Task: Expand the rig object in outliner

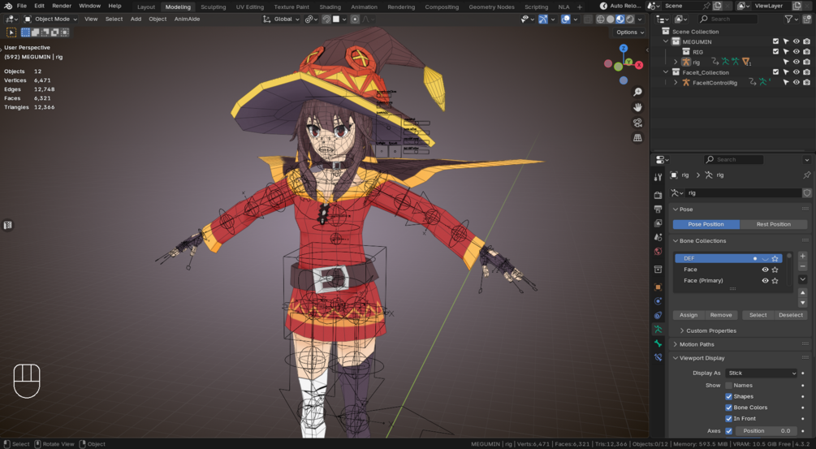Action: pyautogui.click(x=676, y=62)
